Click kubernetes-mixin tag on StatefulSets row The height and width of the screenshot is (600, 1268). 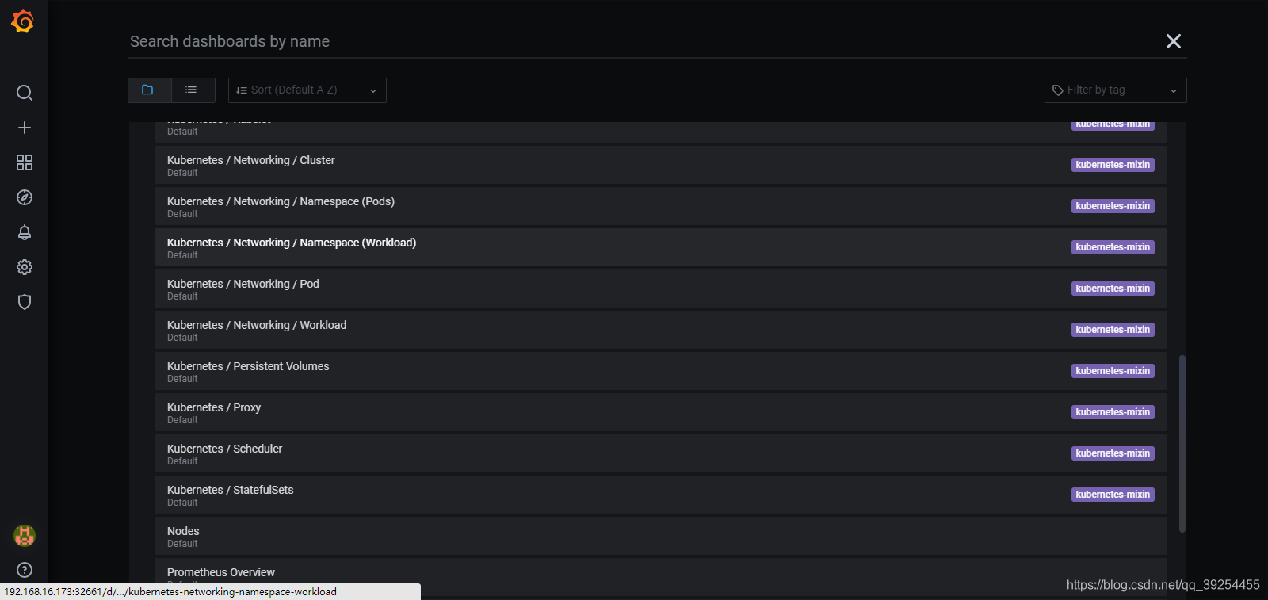(x=1113, y=495)
